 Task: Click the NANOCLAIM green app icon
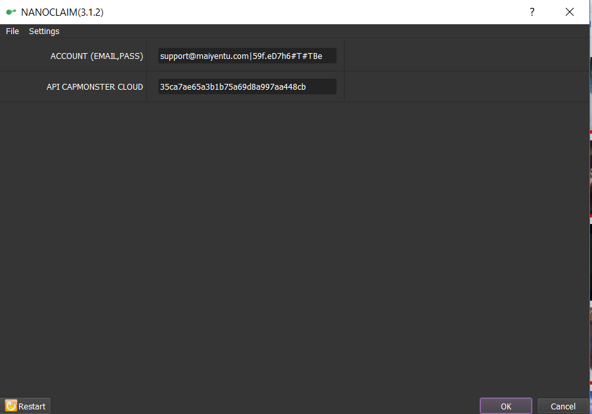[11, 12]
